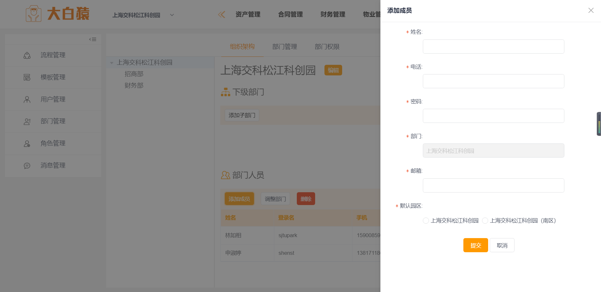
Task: Switch to the 部门权限 tab
Action: (x=327, y=47)
